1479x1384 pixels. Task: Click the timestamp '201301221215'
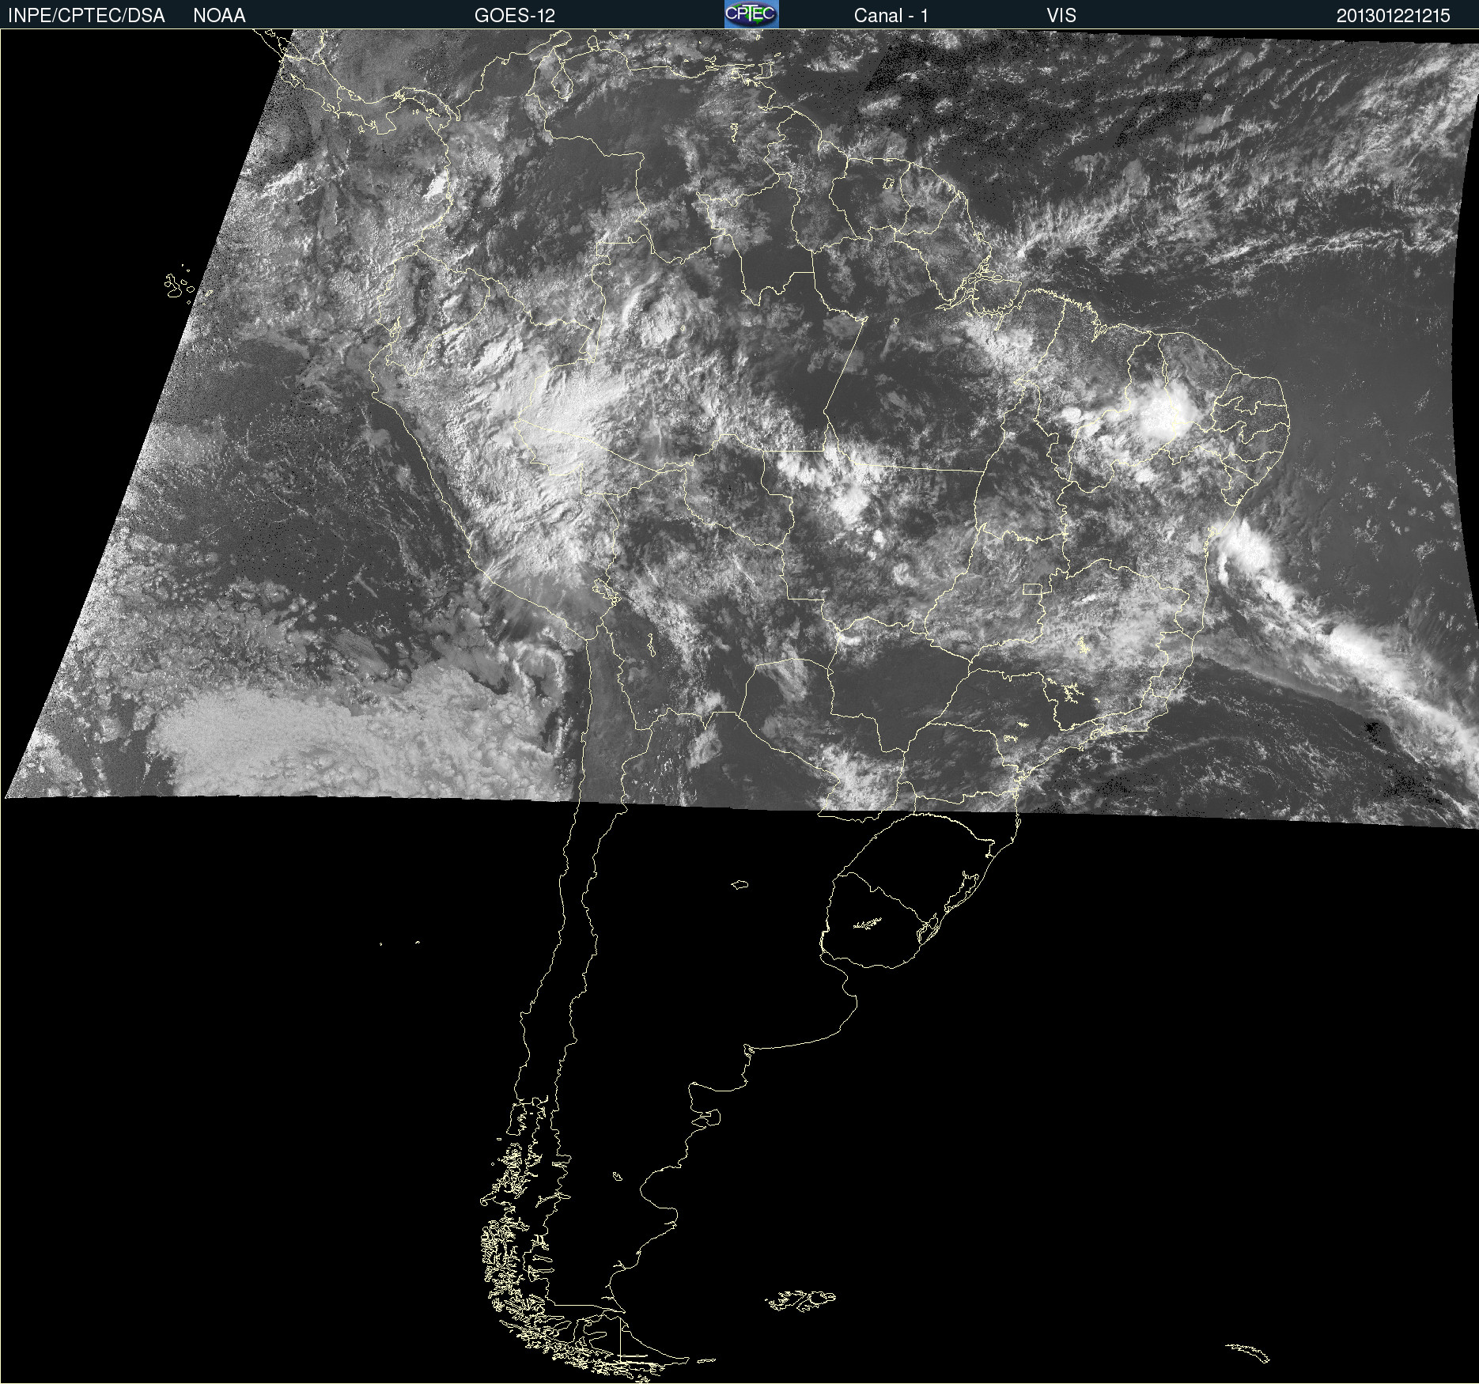click(1394, 16)
